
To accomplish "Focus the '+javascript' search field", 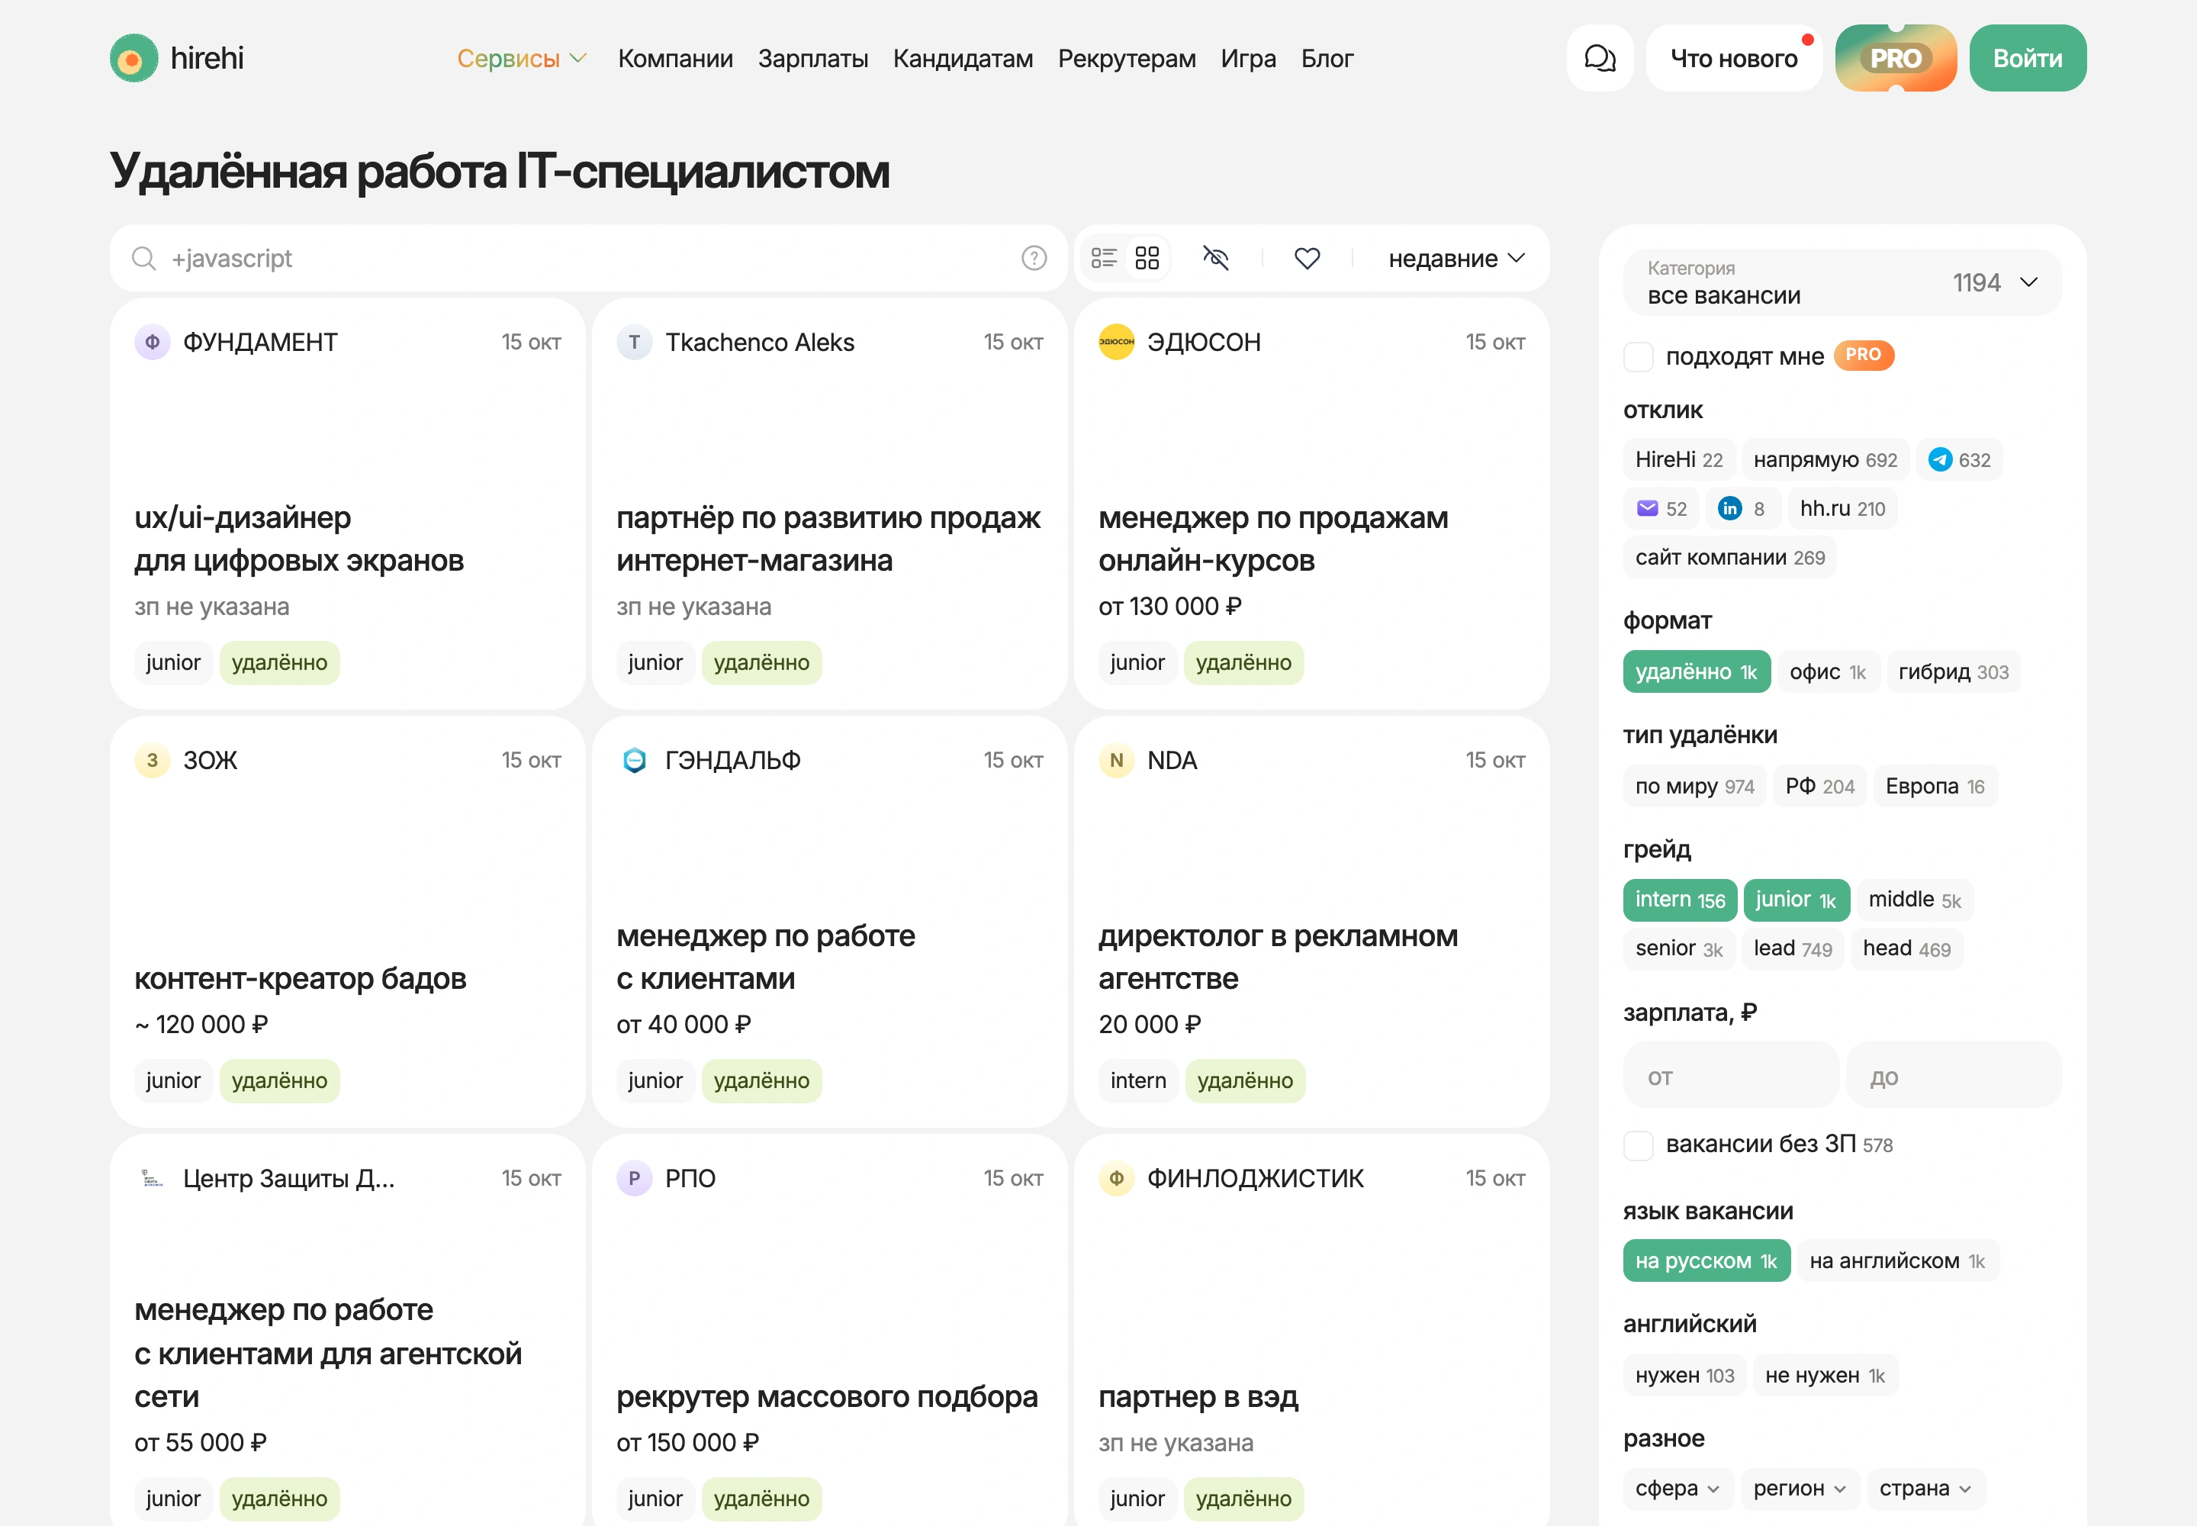I will point(588,258).
